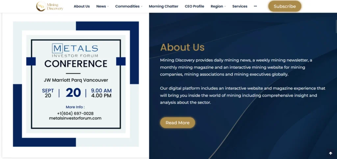Open the Services page
This screenshot has width=337, height=159.
click(240, 7)
